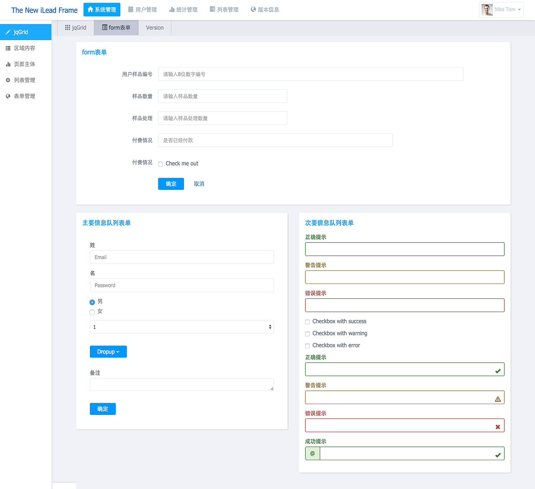This screenshot has width=535, height=489.
Task: Tick Checkbox with error
Action: (x=308, y=346)
